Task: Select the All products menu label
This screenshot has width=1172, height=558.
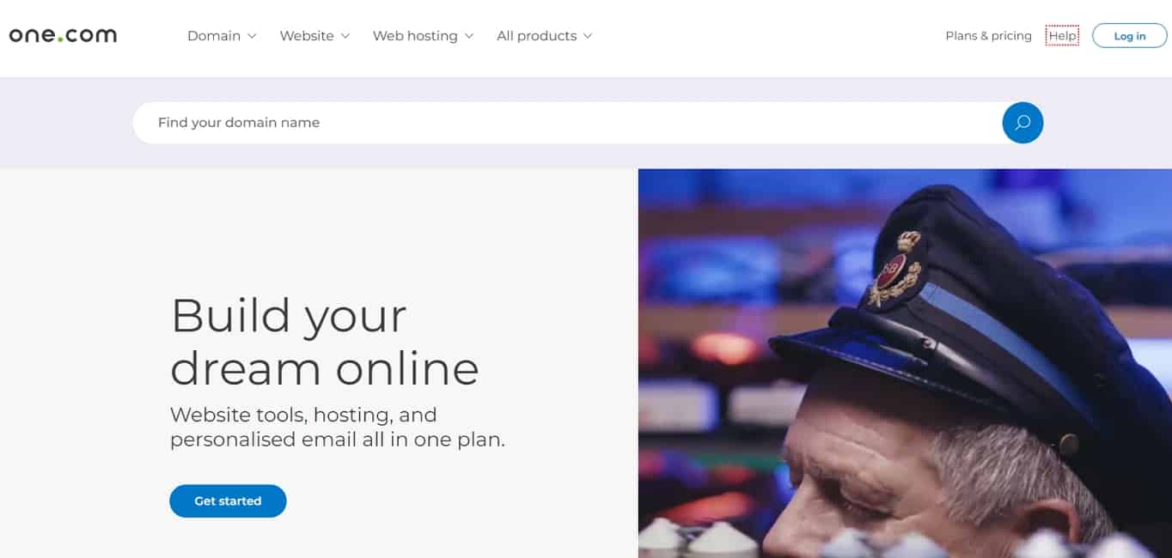Action: point(536,36)
